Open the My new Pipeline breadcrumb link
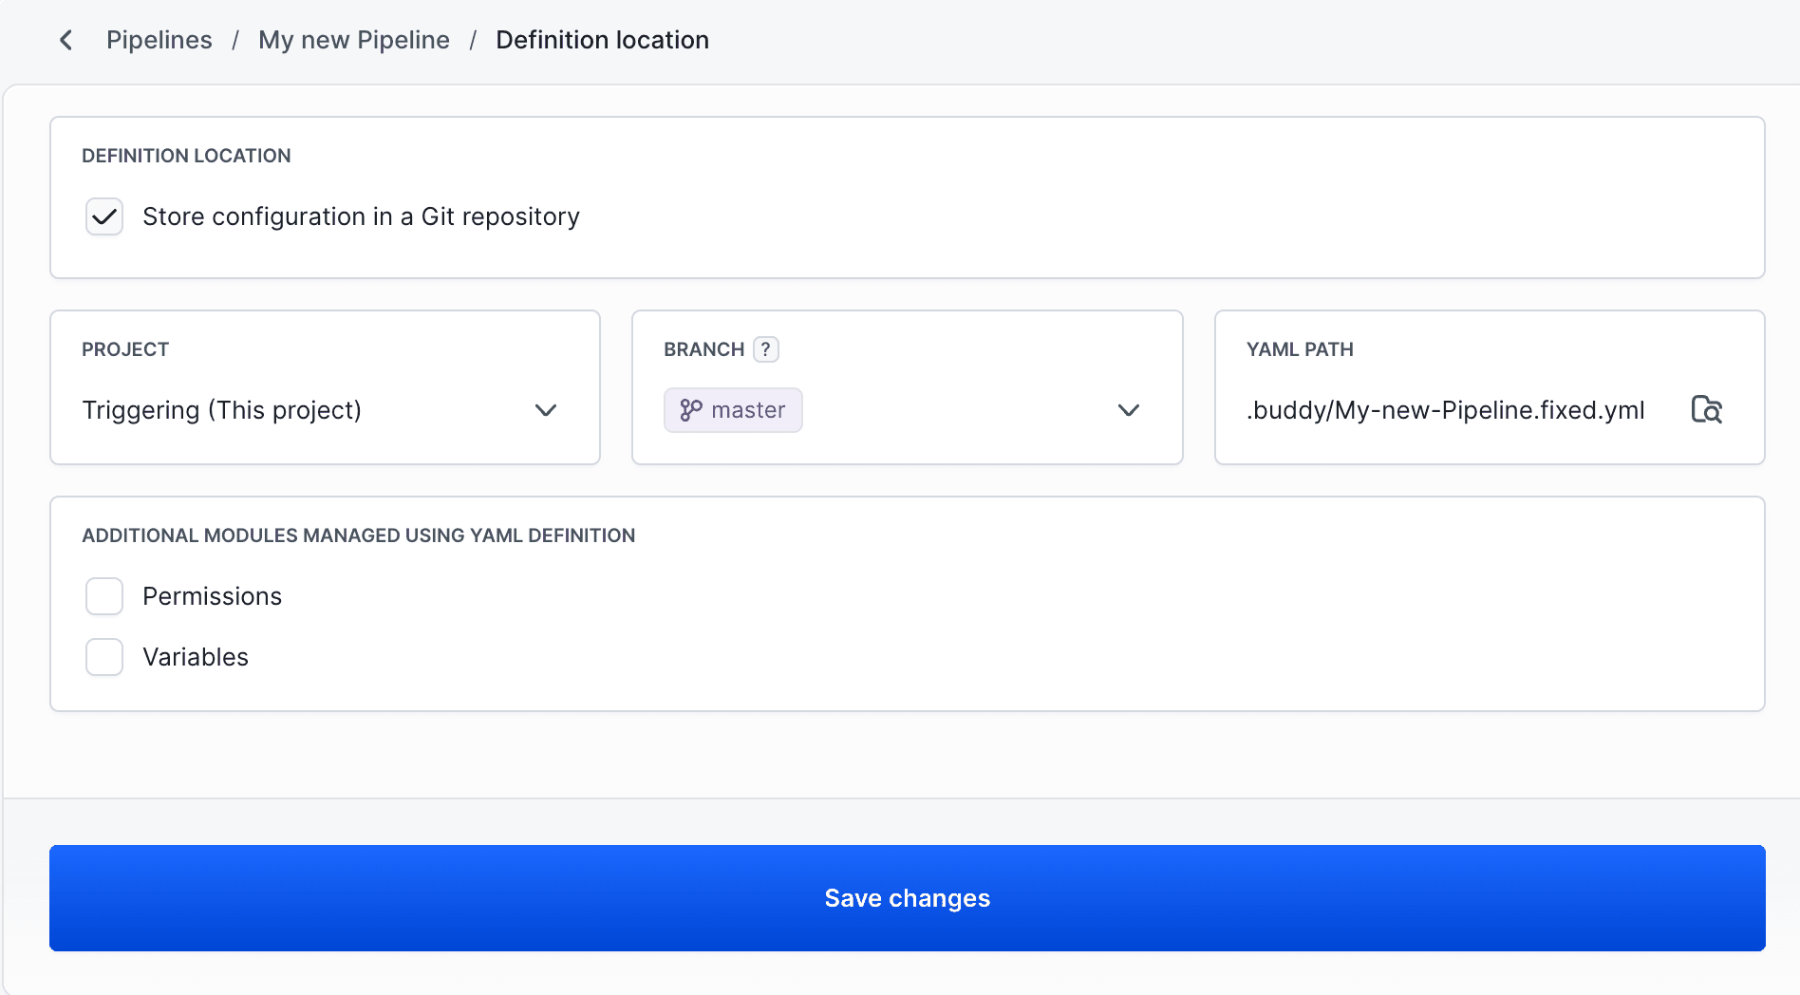1800x995 pixels. [x=354, y=40]
